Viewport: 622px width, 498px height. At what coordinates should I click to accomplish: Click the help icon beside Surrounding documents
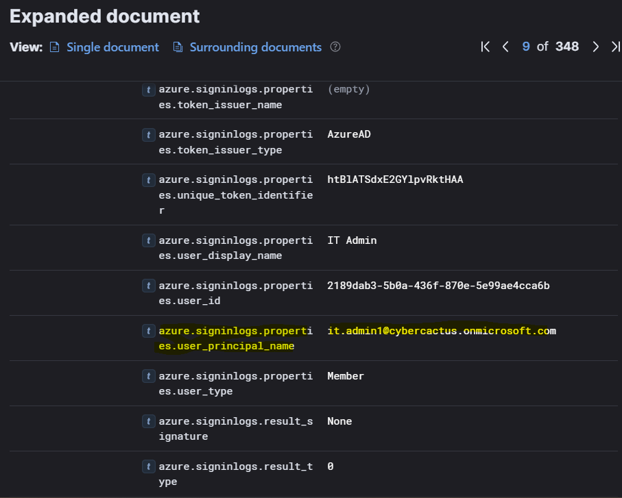point(335,47)
